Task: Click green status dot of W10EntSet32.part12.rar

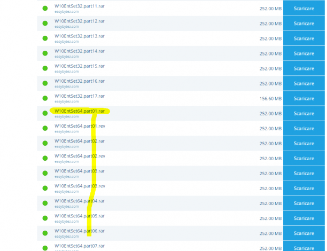Action: pos(45,23)
